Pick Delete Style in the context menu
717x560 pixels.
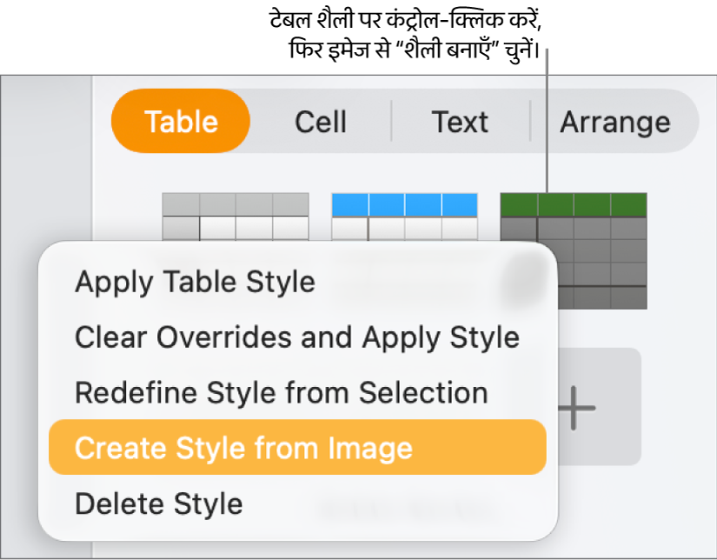point(159,503)
